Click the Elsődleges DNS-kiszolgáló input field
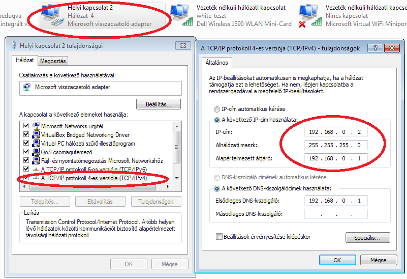407x279 pixels. [336, 201]
